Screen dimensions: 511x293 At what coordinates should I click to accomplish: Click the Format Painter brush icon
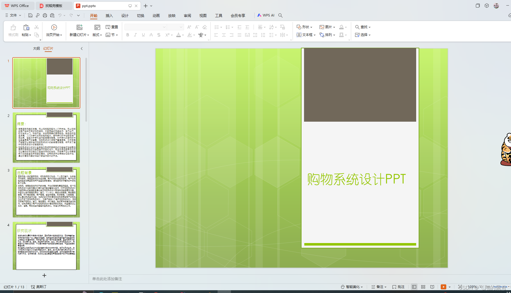(13, 27)
